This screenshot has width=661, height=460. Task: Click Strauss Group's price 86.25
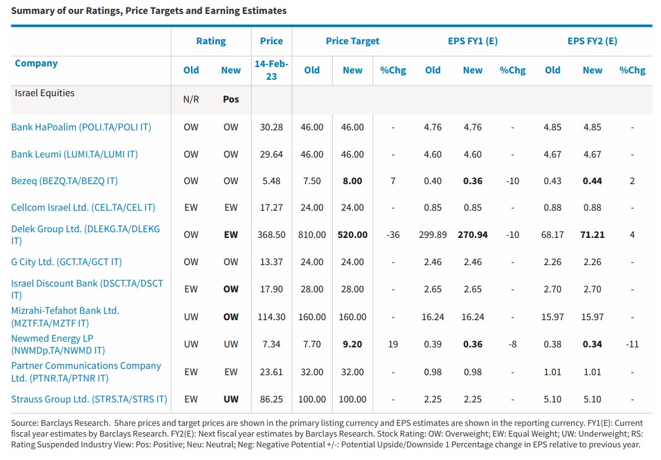[271, 399]
